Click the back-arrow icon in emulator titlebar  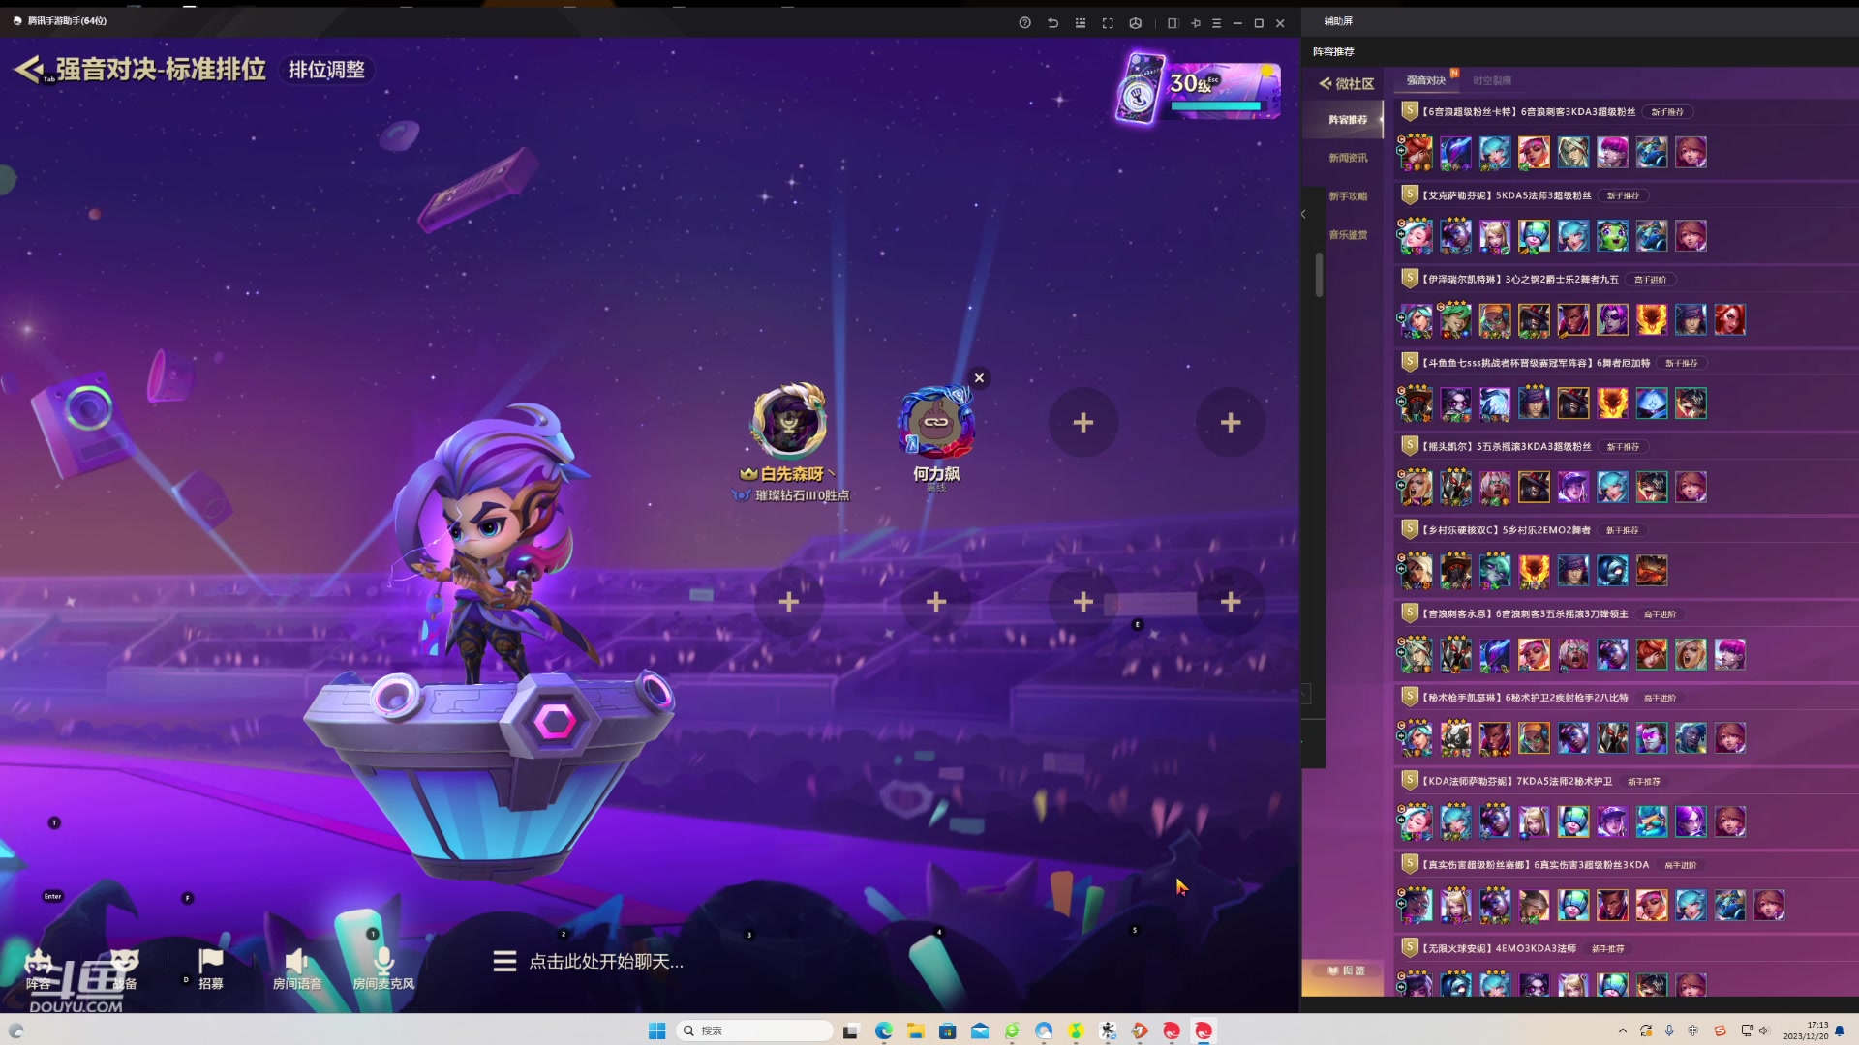tap(1052, 22)
